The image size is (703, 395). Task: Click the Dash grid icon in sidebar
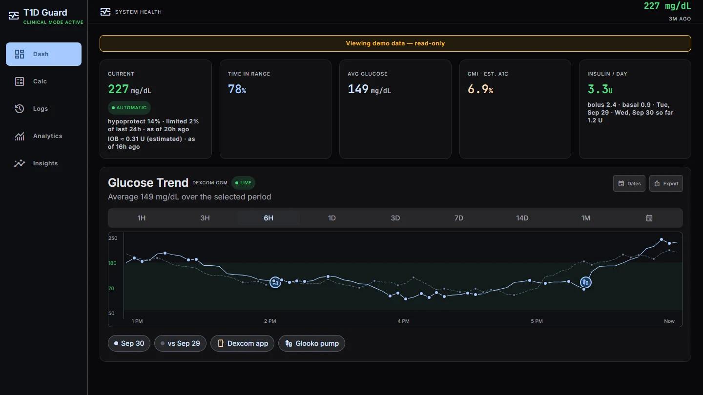(x=20, y=54)
